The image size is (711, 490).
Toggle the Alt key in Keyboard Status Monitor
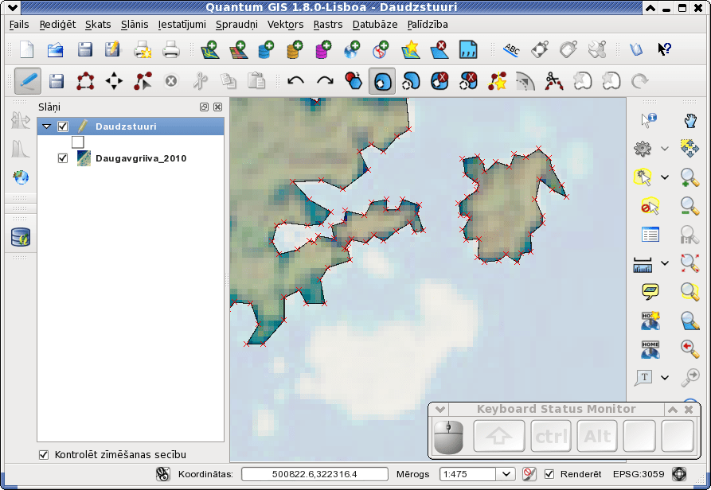pos(597,436)
